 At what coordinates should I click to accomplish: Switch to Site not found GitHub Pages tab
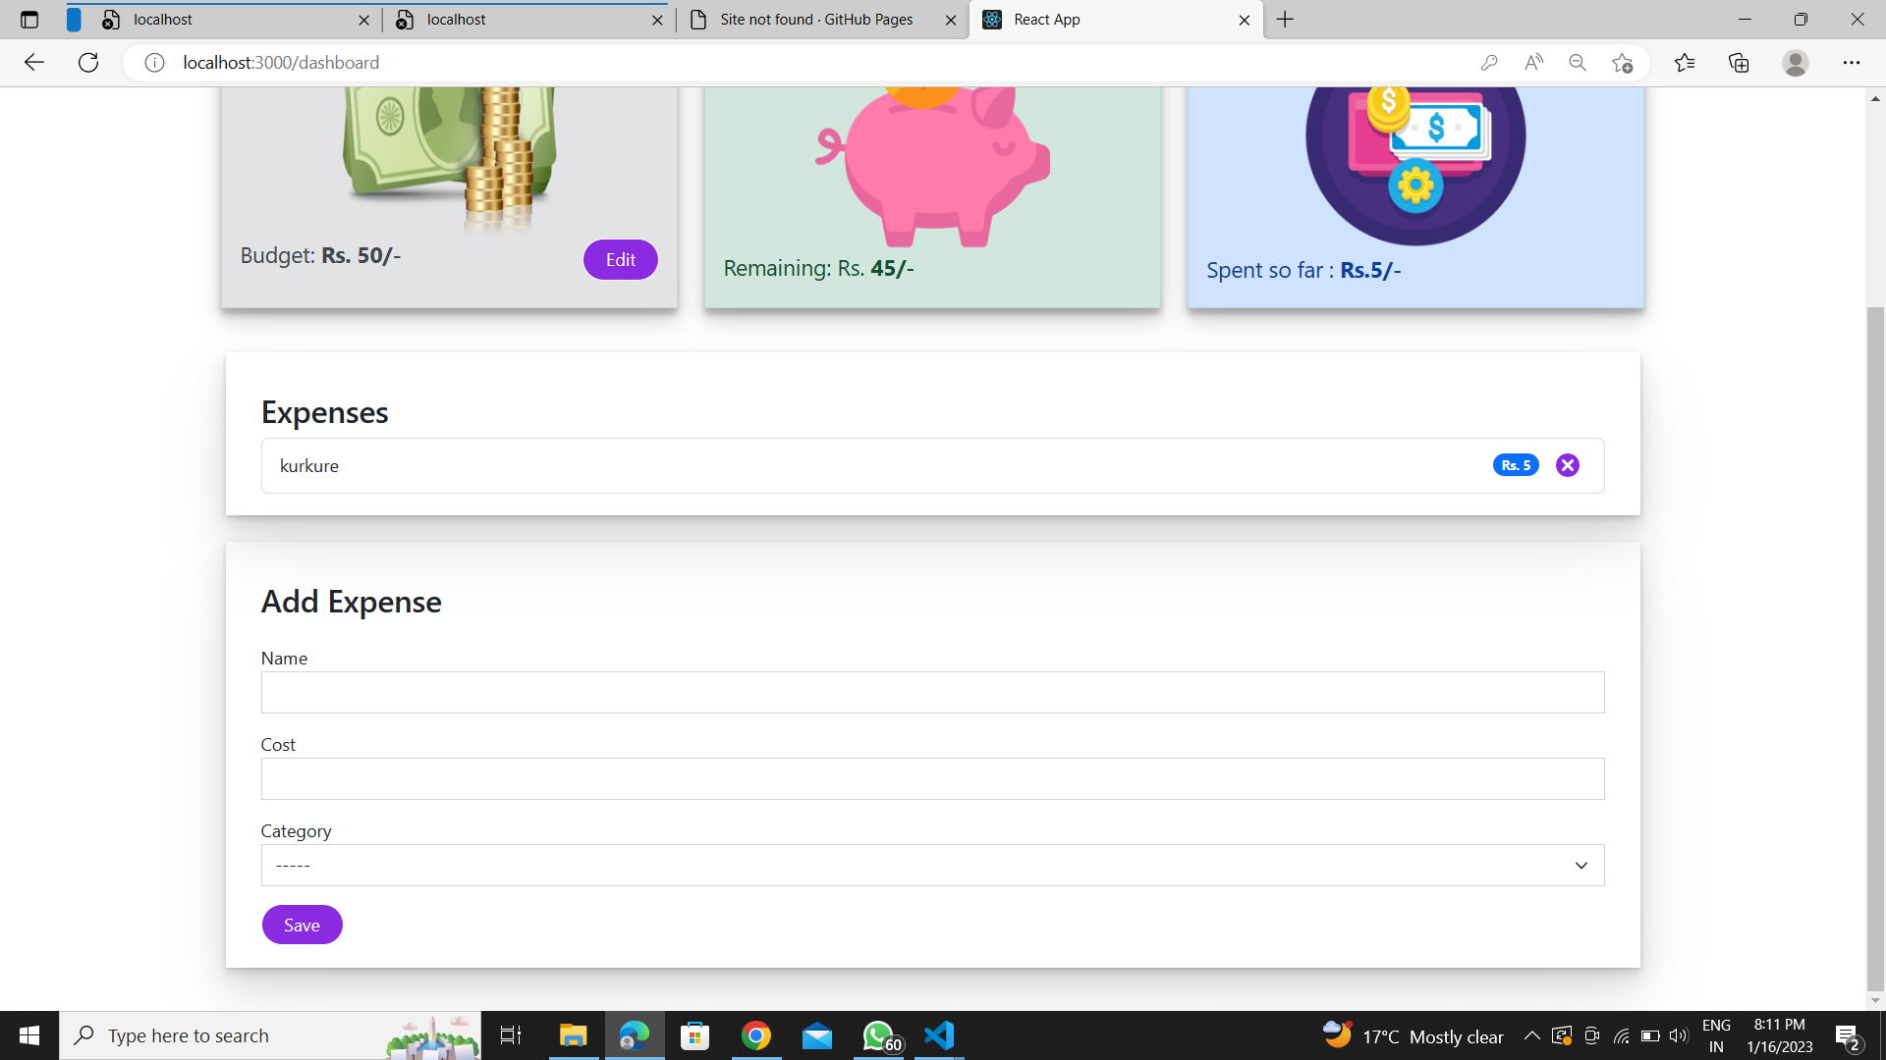coord(821,20)
